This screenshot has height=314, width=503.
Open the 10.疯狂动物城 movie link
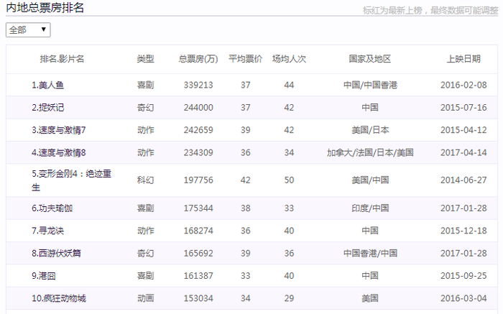(59, 298)
